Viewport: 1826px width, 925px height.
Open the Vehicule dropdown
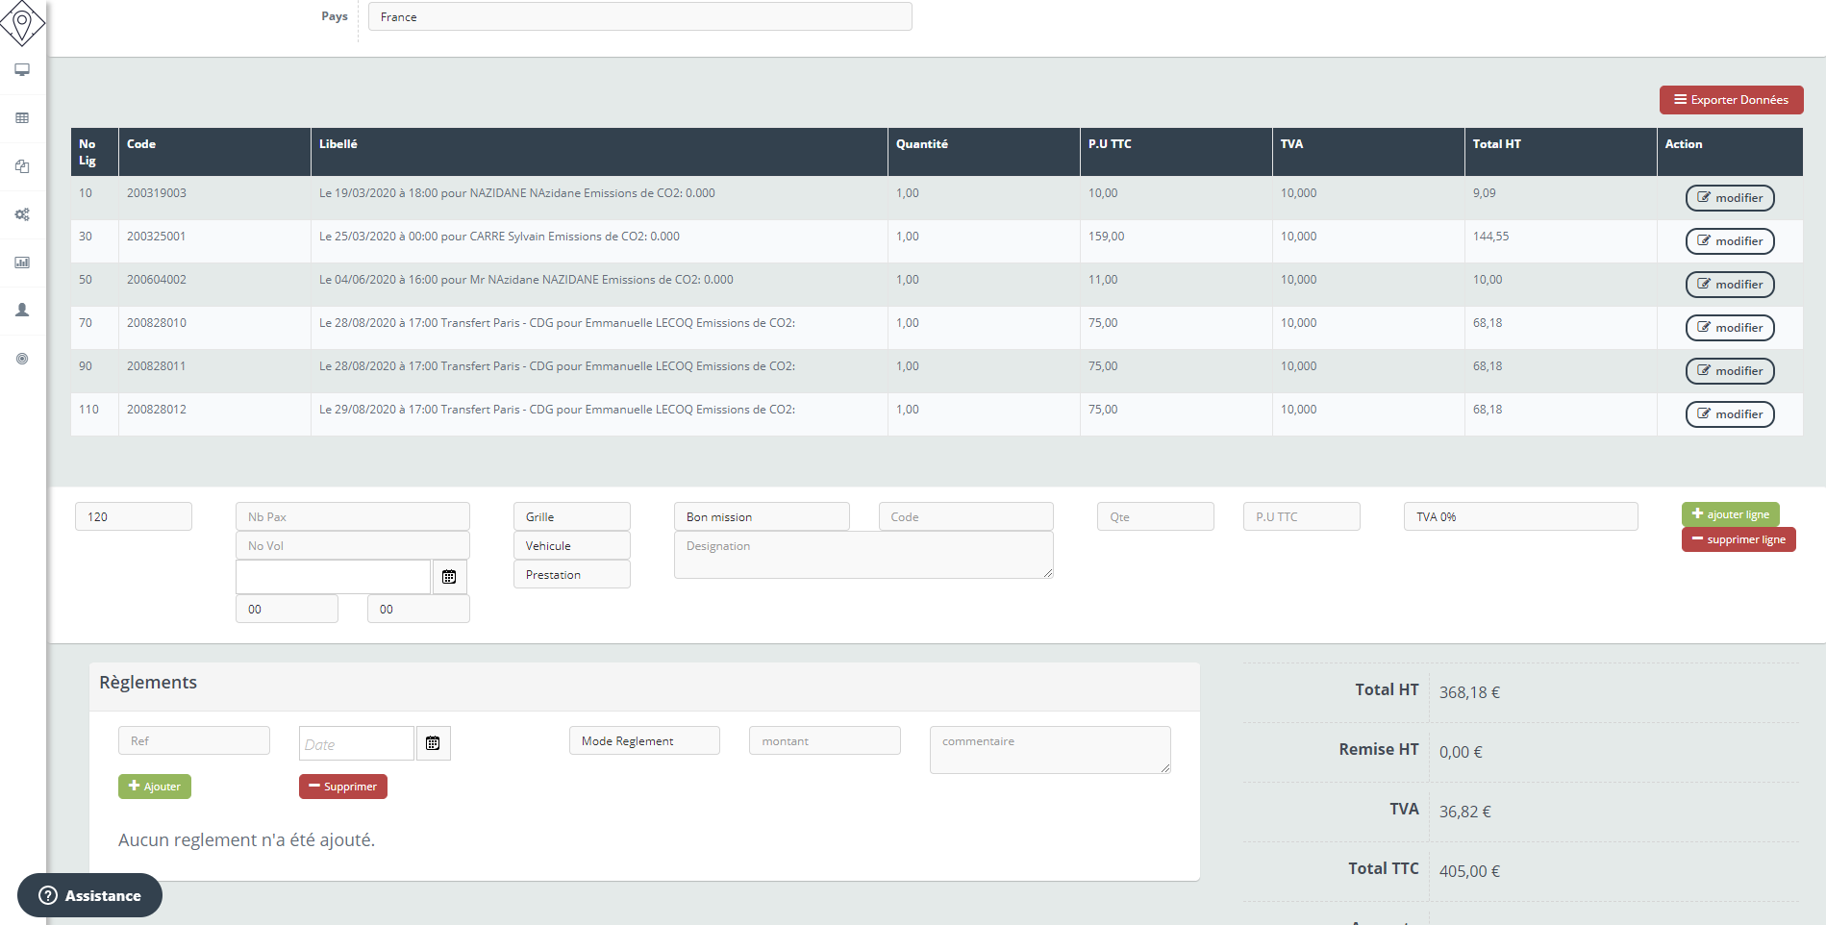(571, 545)
